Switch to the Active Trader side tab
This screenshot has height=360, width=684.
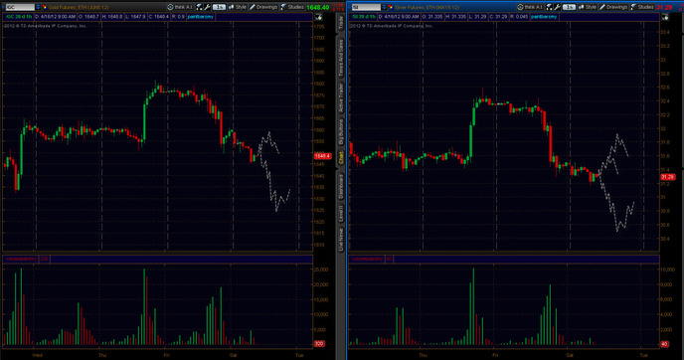click(341, 98)
